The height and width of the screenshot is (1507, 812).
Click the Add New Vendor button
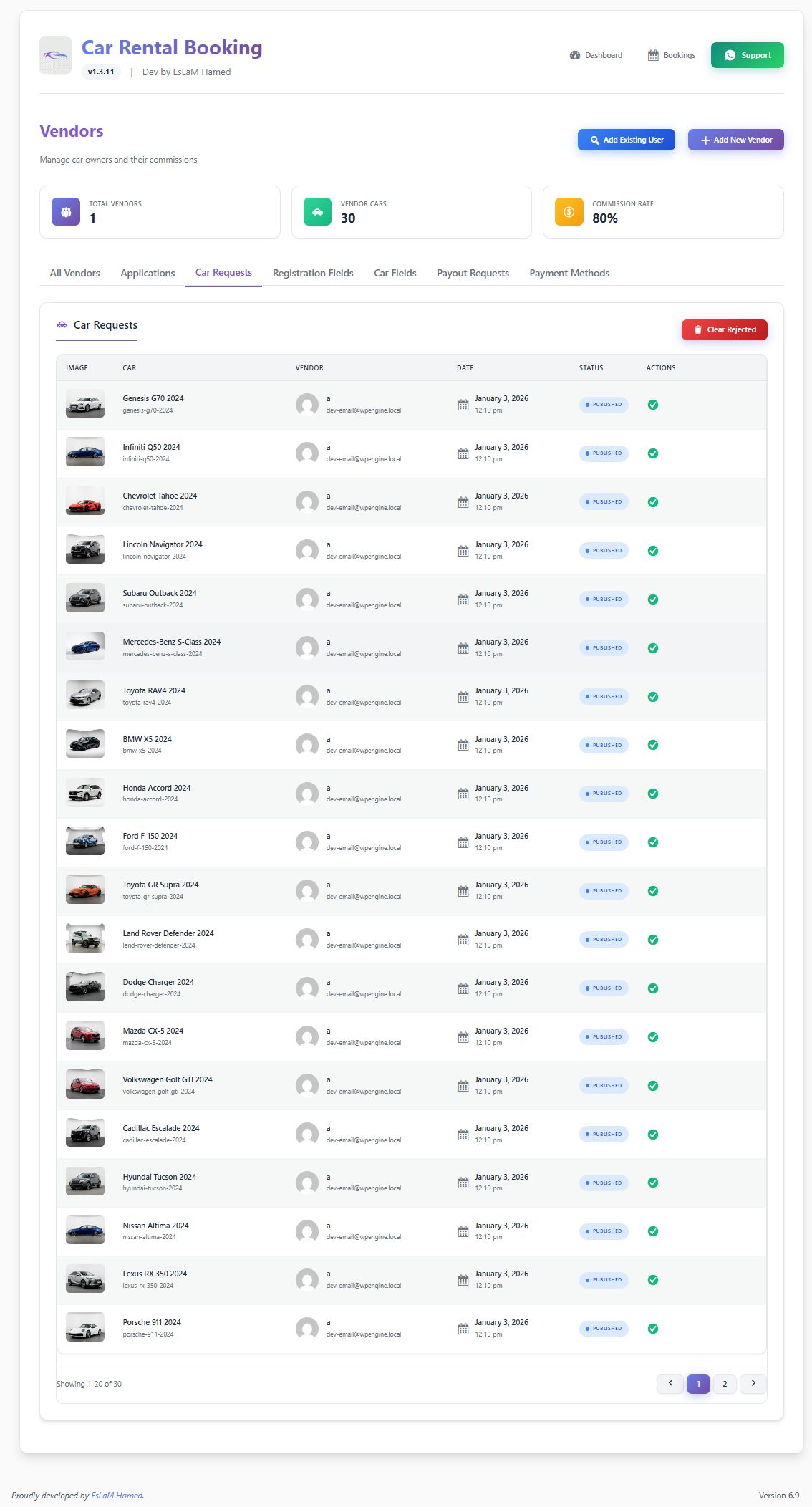click(x=736, y=140)
